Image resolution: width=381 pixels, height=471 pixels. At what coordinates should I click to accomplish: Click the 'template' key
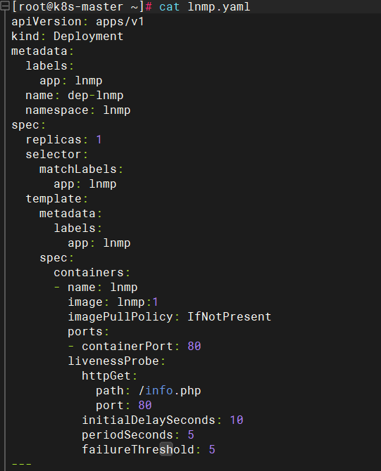pos(54,199)
